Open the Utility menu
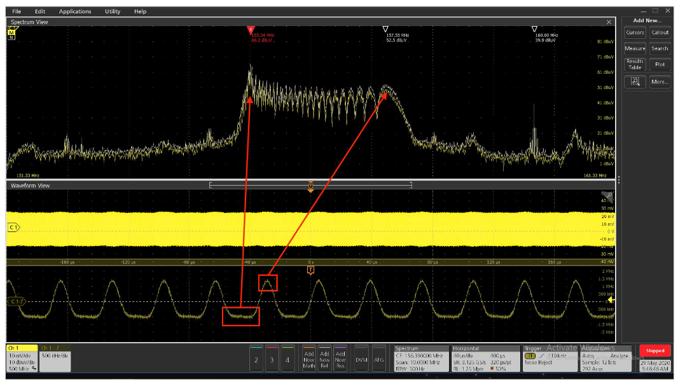 click(112, 11)
